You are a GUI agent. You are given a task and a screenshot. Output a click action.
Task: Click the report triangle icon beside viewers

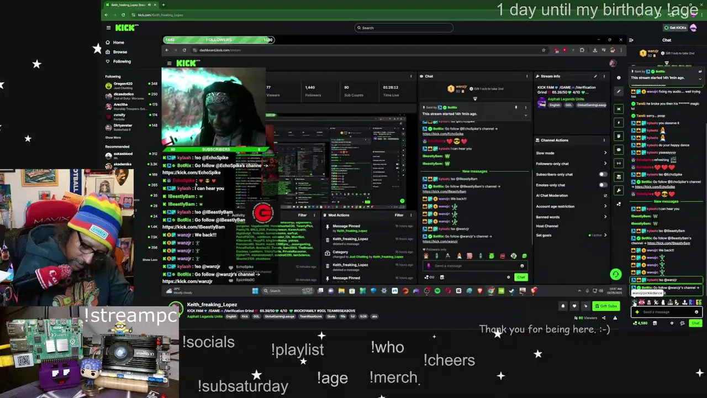615,318
